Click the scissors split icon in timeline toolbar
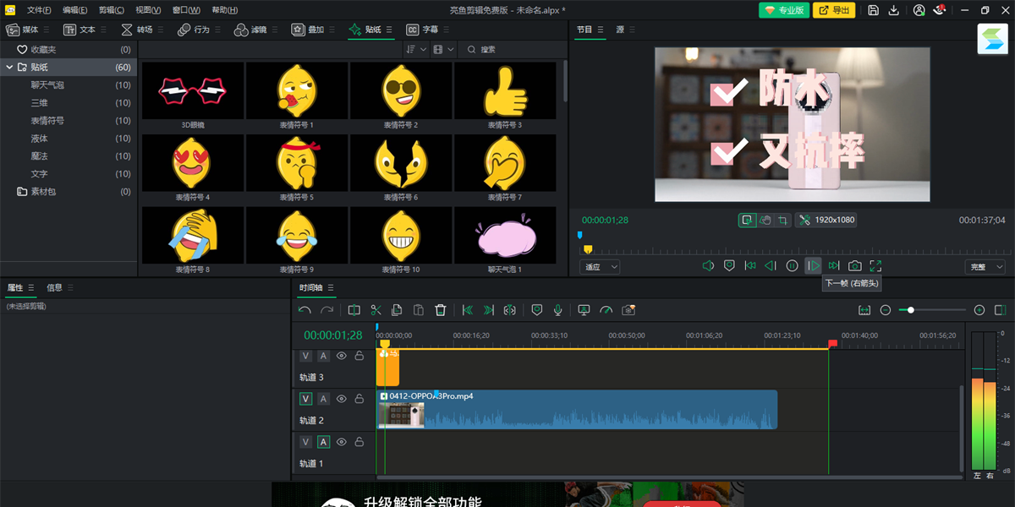This screenshot has width=1015, height=507. 376,310
